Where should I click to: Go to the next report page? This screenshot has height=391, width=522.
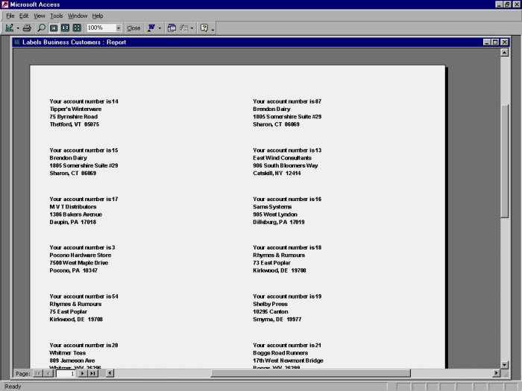pos(83,373)
